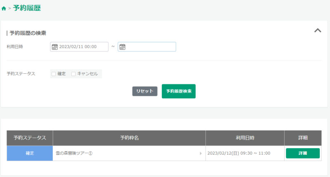Open 詳細 for 雪の森冒険ツアー①

(303, 153)
